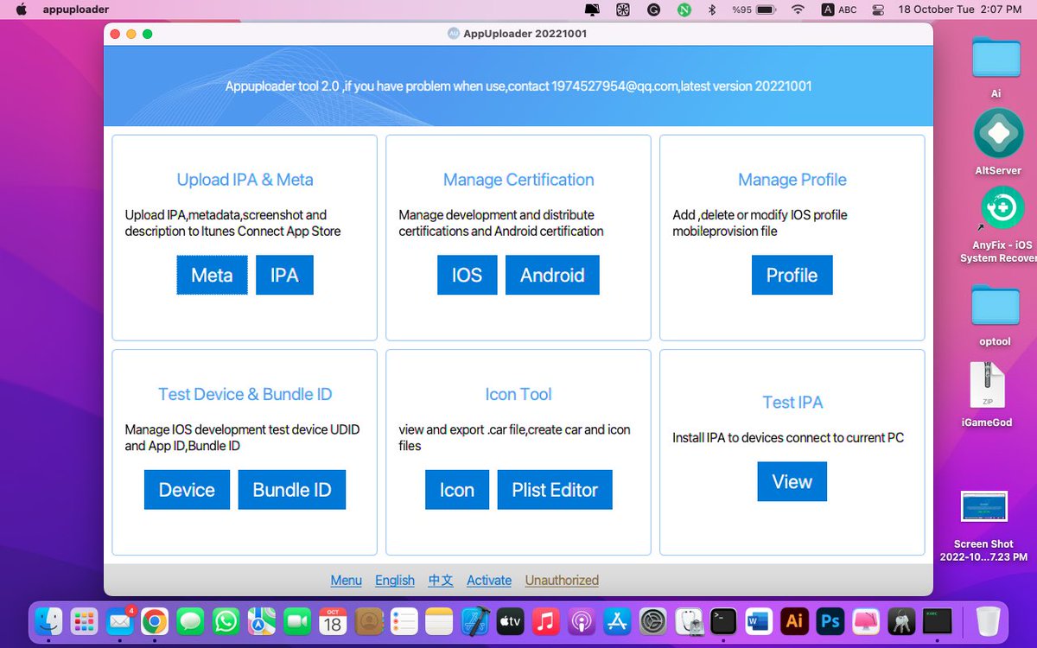
Task: Open Finder in the Dock
Action: pos(49,620)
